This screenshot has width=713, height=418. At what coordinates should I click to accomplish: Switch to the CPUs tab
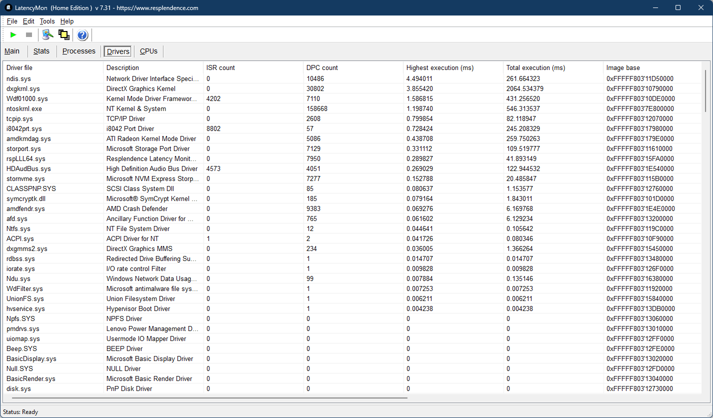click(148, 51)
